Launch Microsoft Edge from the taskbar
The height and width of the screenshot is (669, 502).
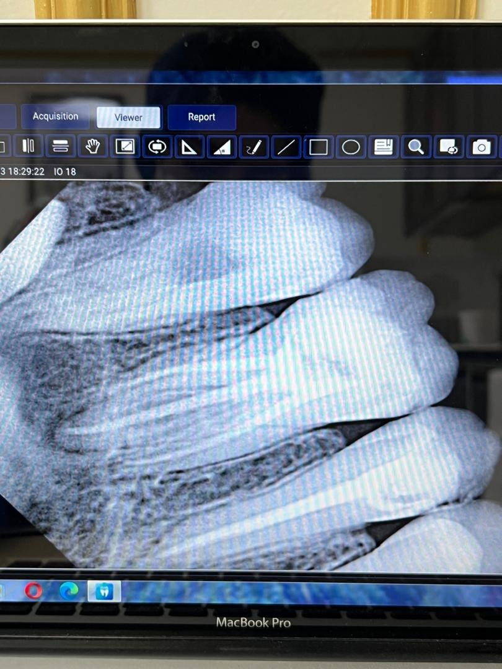tap(69, 590)
